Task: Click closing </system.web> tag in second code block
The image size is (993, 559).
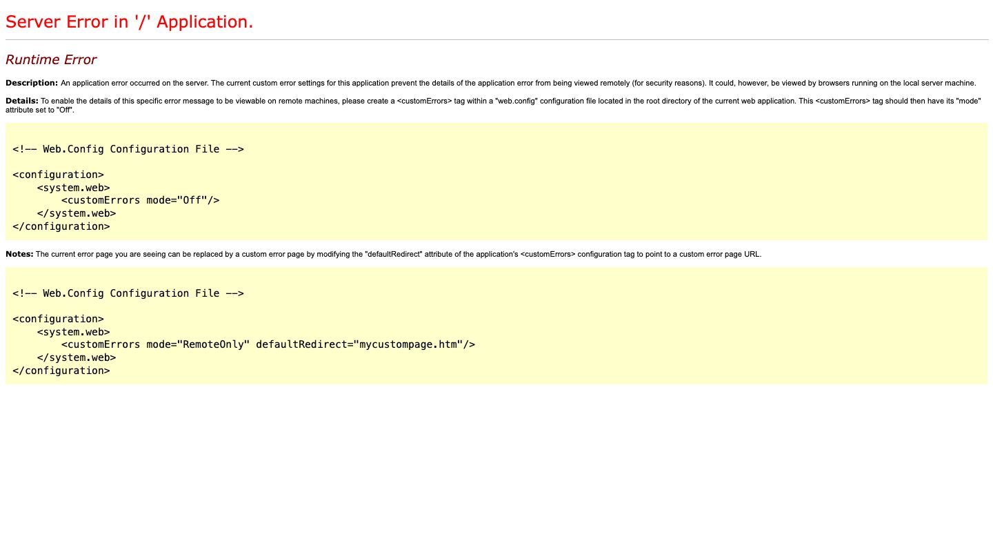Action: point(76,357)
